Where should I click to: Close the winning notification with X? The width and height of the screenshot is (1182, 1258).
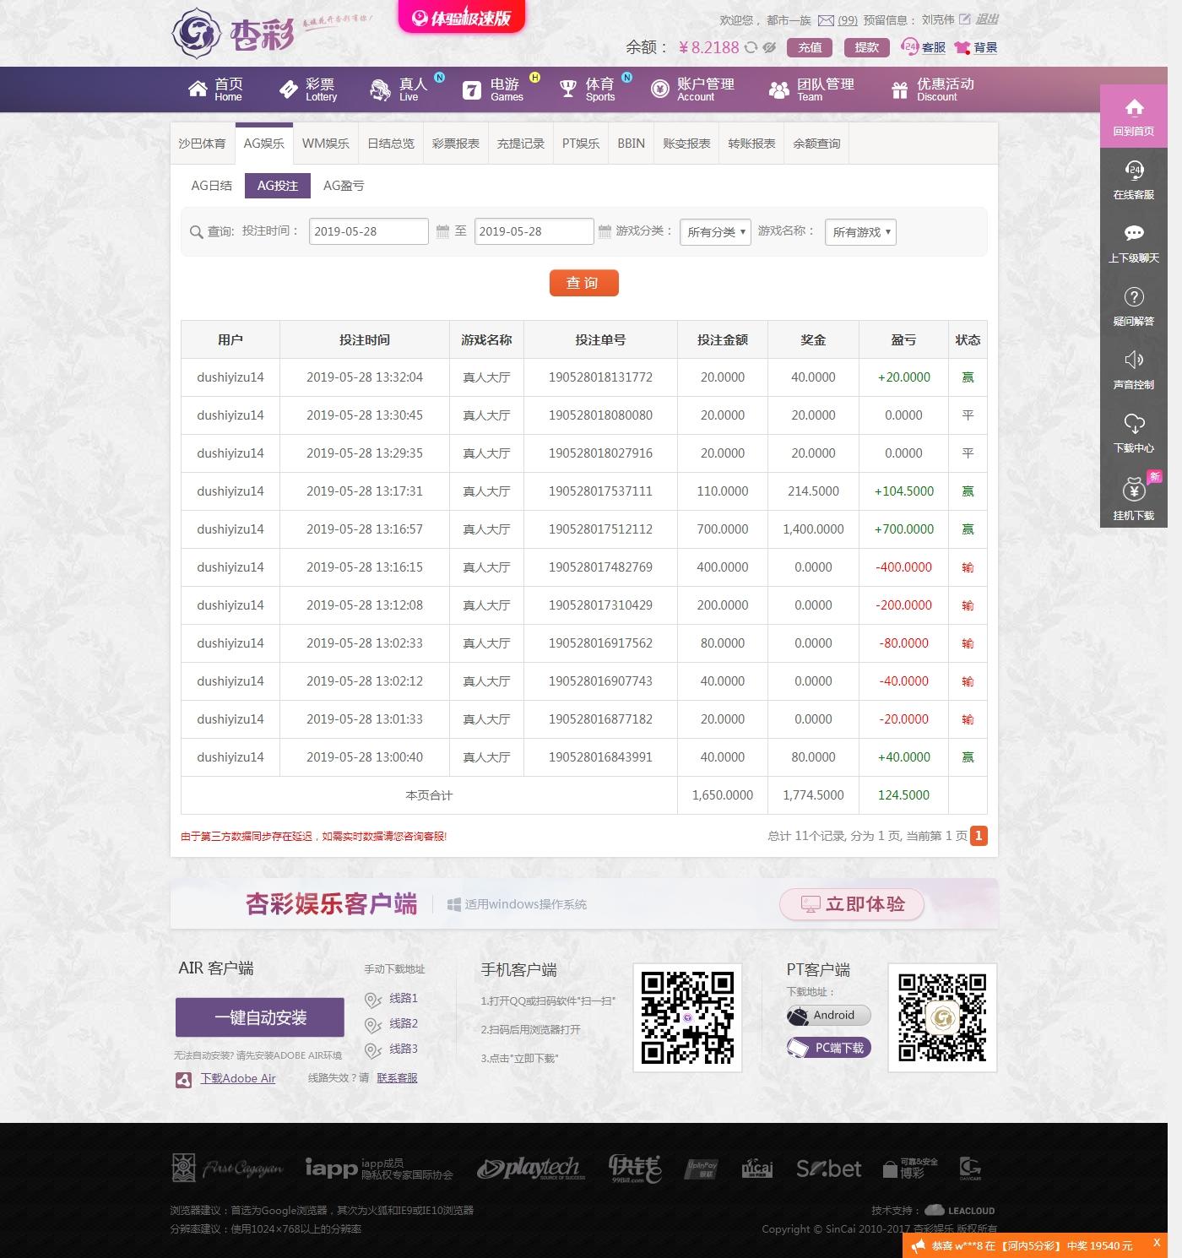(x=1157, y=1244)
